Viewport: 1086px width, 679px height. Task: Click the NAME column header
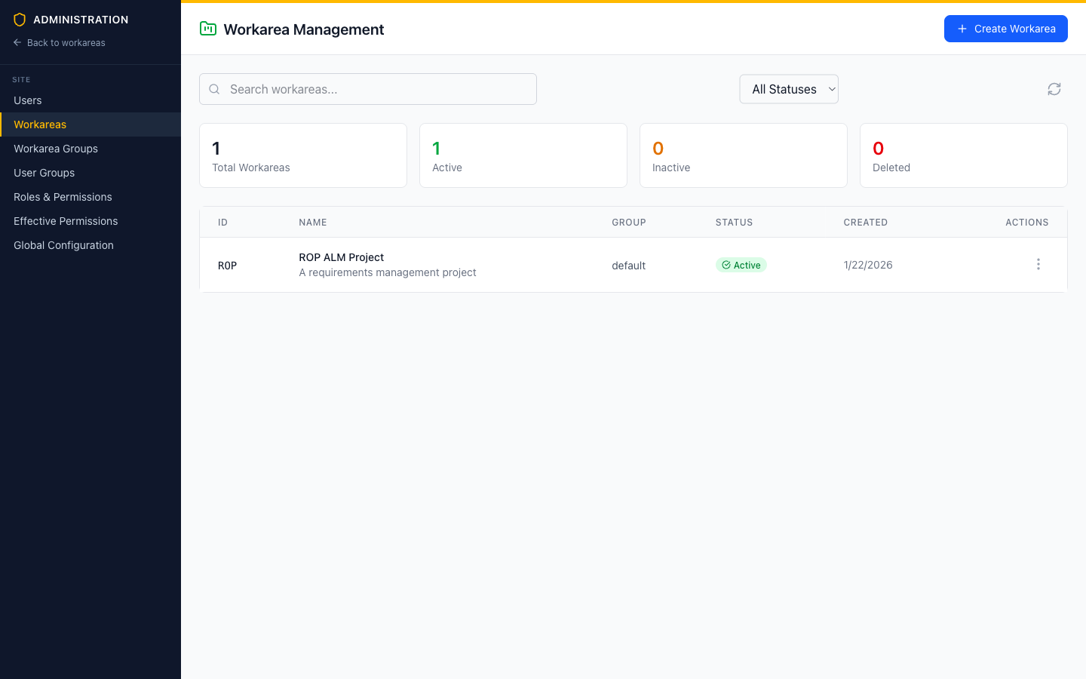313,223
